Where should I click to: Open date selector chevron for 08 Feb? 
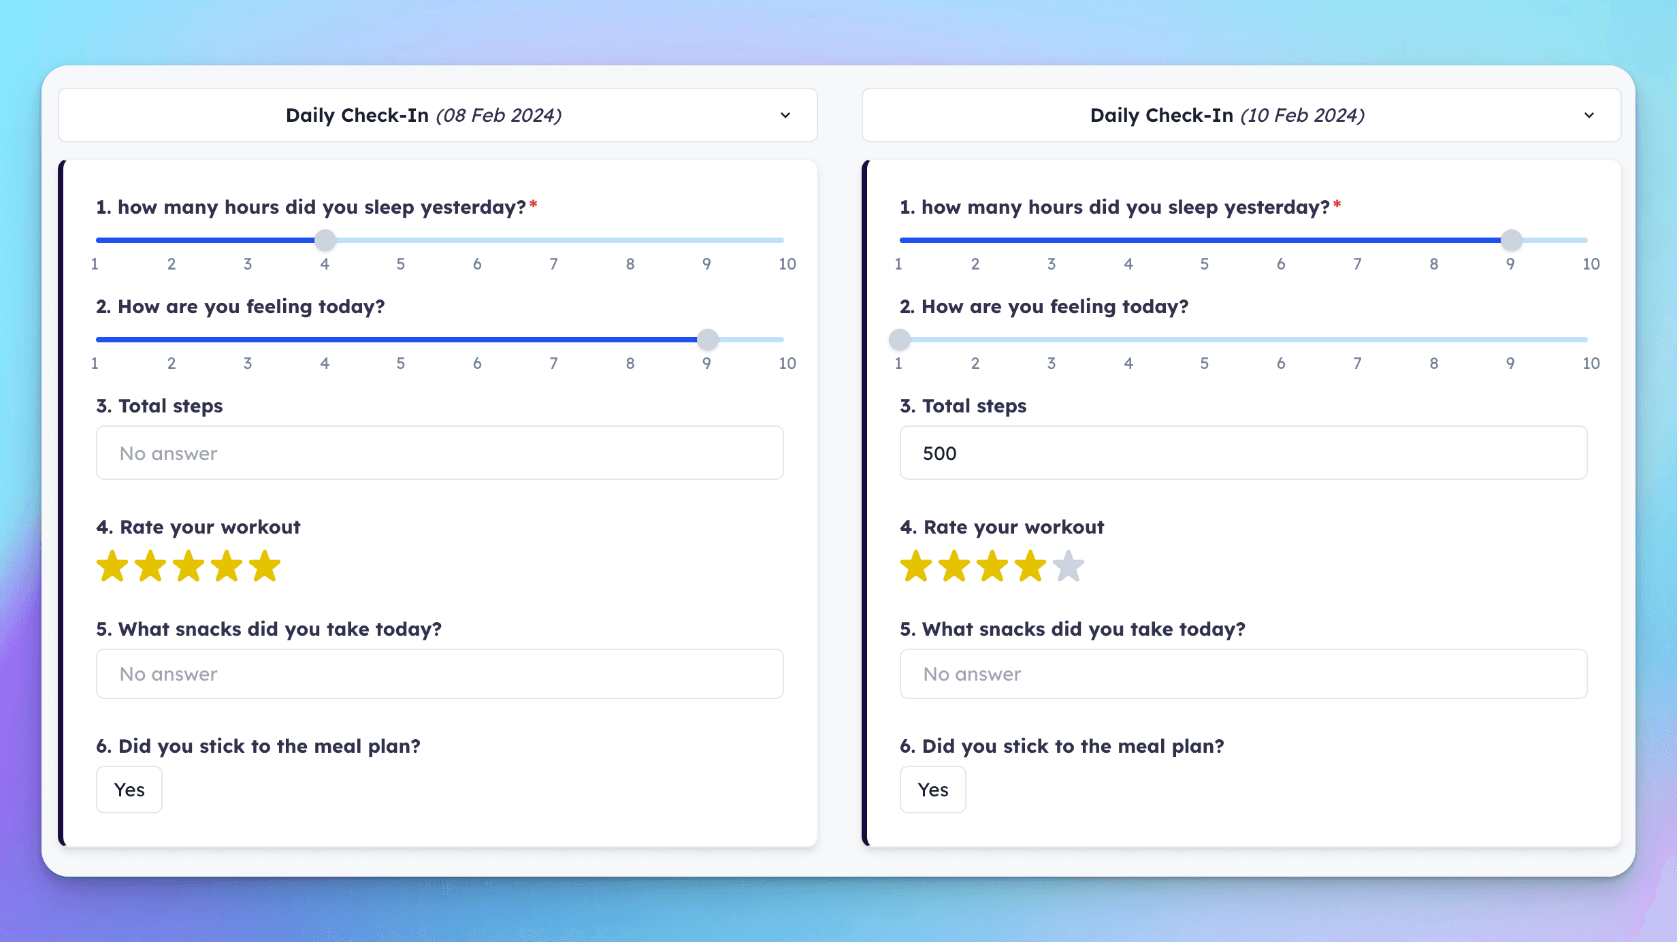click(785, 115)
